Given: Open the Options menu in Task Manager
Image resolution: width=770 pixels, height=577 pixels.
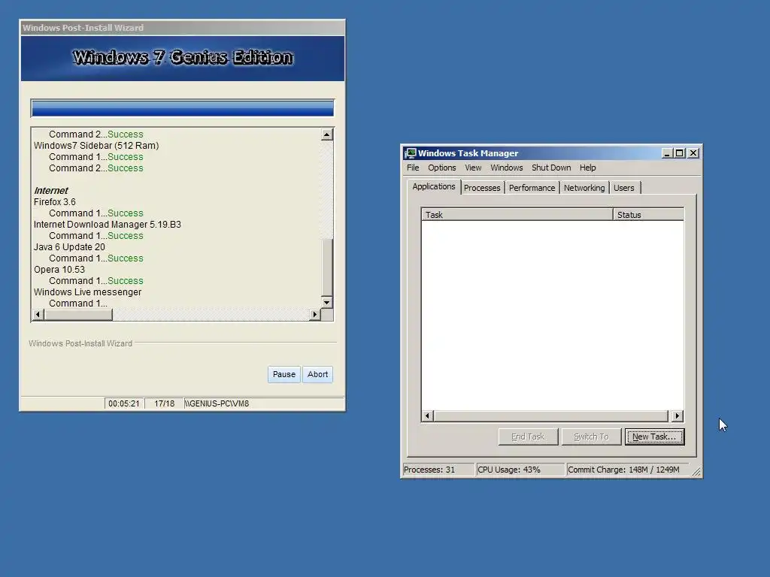Looking at the screenshot, I should click(x=441, y=168).
